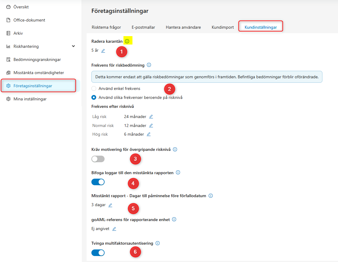338x262 pixels.
Task: Click the '6 månader' value
Action: (x=134, y=134)
